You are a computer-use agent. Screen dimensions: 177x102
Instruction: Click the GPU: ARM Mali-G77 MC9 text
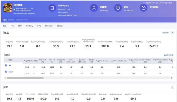pos(68,15)
